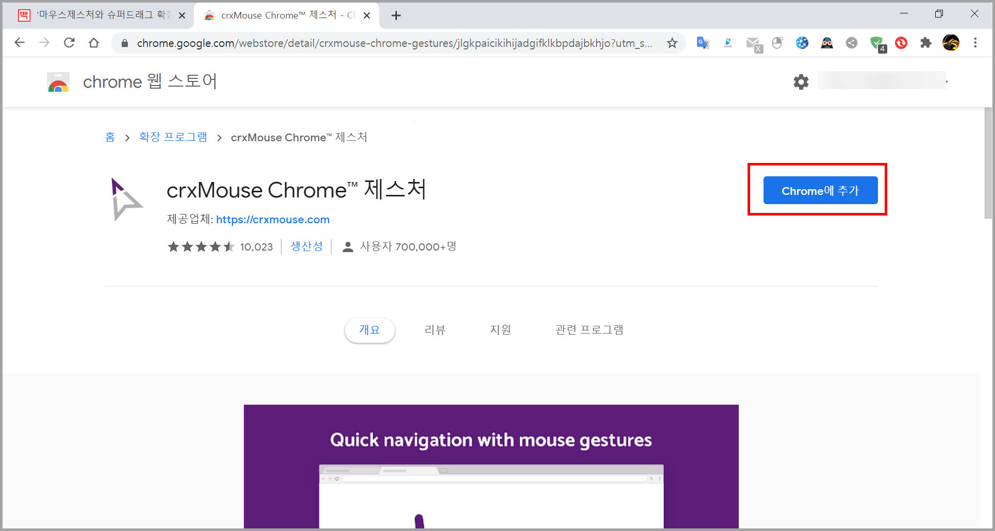Bookmark this page with the star
Image resolution: width=995 pixels, height=531 pixels.
[x=672, y=43]
